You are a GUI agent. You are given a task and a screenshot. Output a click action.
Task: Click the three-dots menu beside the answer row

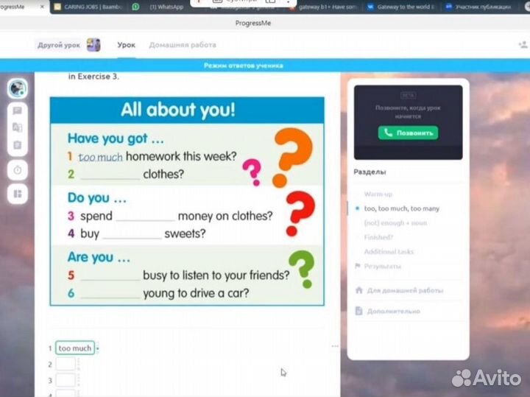(335, 346)
